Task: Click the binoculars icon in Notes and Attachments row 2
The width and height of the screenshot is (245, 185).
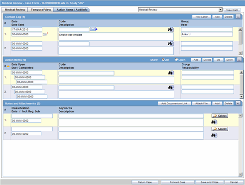Action: tap(214, 135)
